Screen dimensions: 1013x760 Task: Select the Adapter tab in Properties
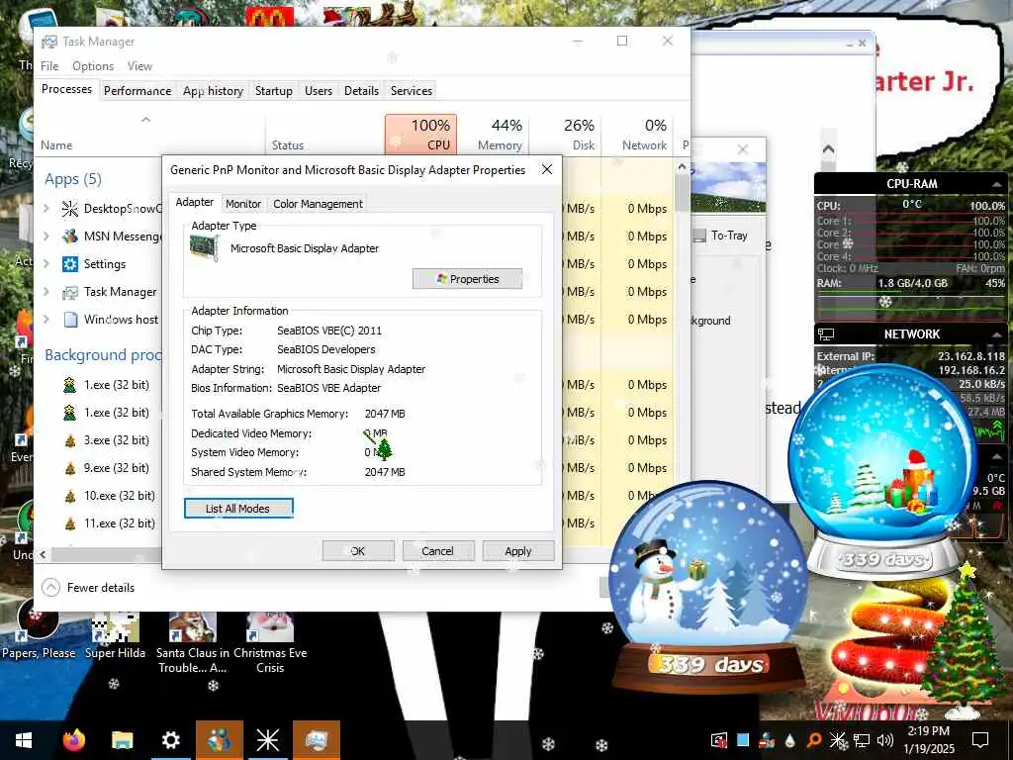pyautogui.click(x=195, y=202)
